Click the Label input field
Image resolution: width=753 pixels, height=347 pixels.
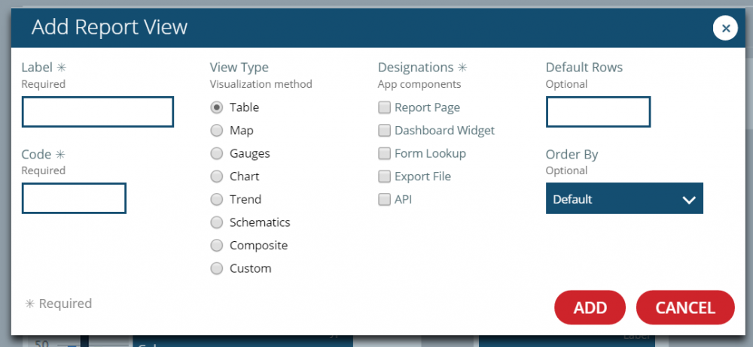[98, 112]
